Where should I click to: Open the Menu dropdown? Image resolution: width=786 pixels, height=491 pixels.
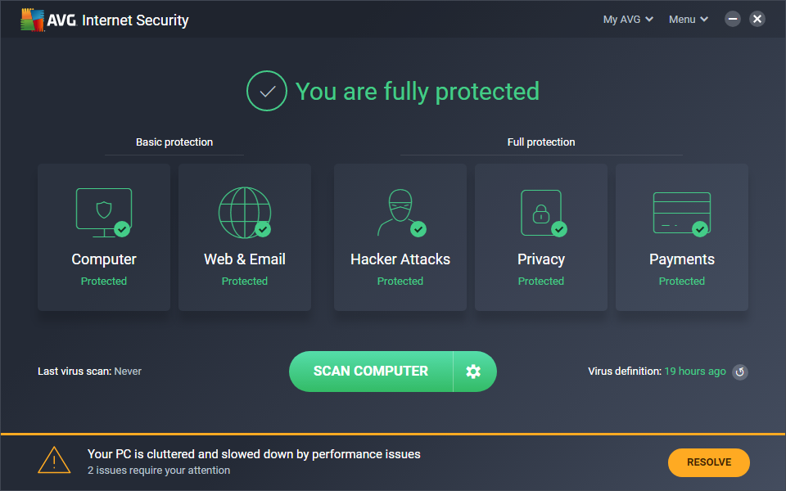click(x=689, y=20)
